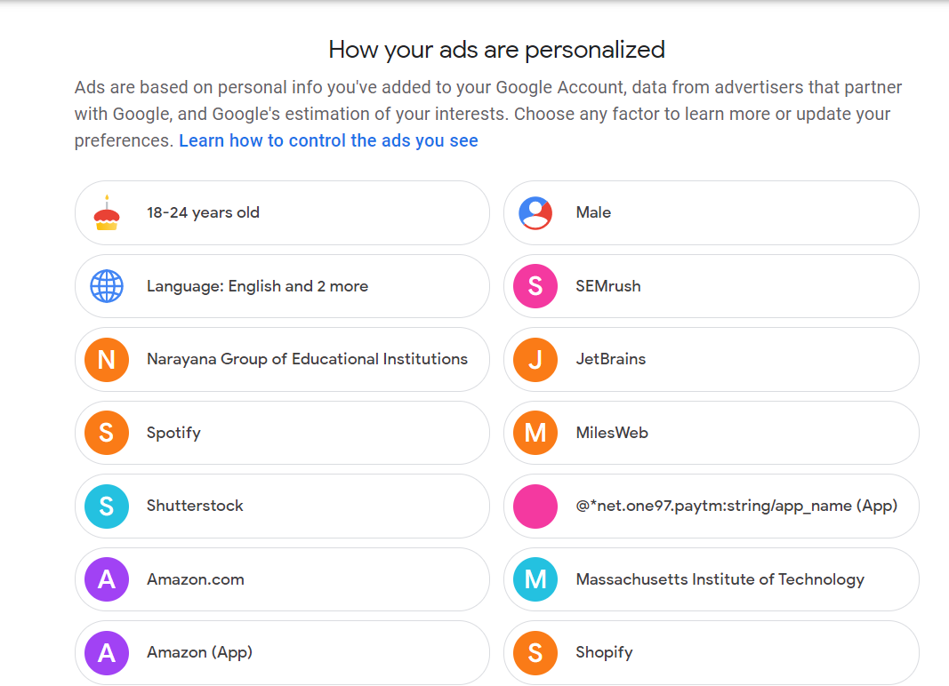
Task: Open the Amazon (App) factor
Action: click(x=199, y=652)
